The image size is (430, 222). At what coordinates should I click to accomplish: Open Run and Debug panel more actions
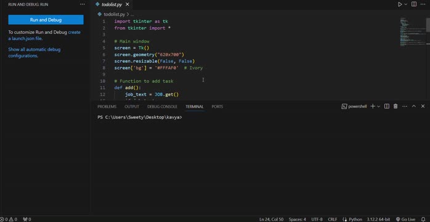point(83,4)
